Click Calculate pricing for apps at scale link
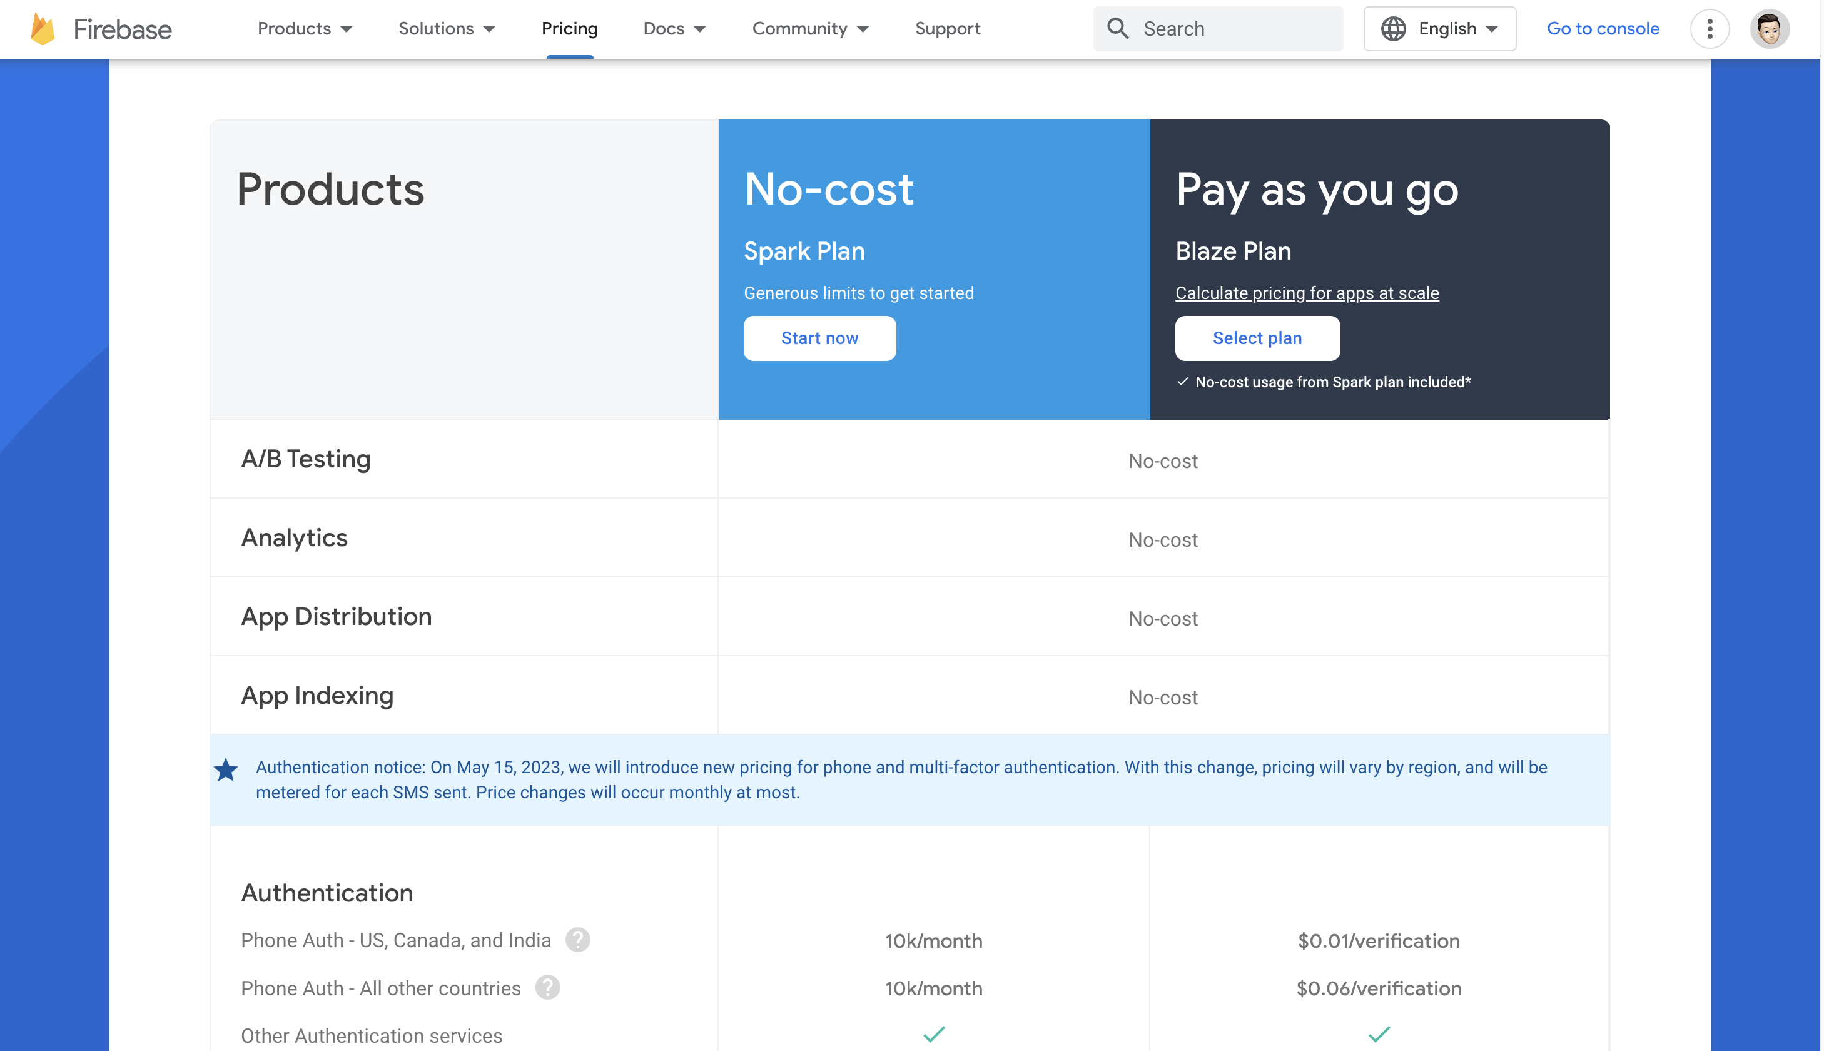This screenshot has width=1824, height=1051. pos(1307,293)
